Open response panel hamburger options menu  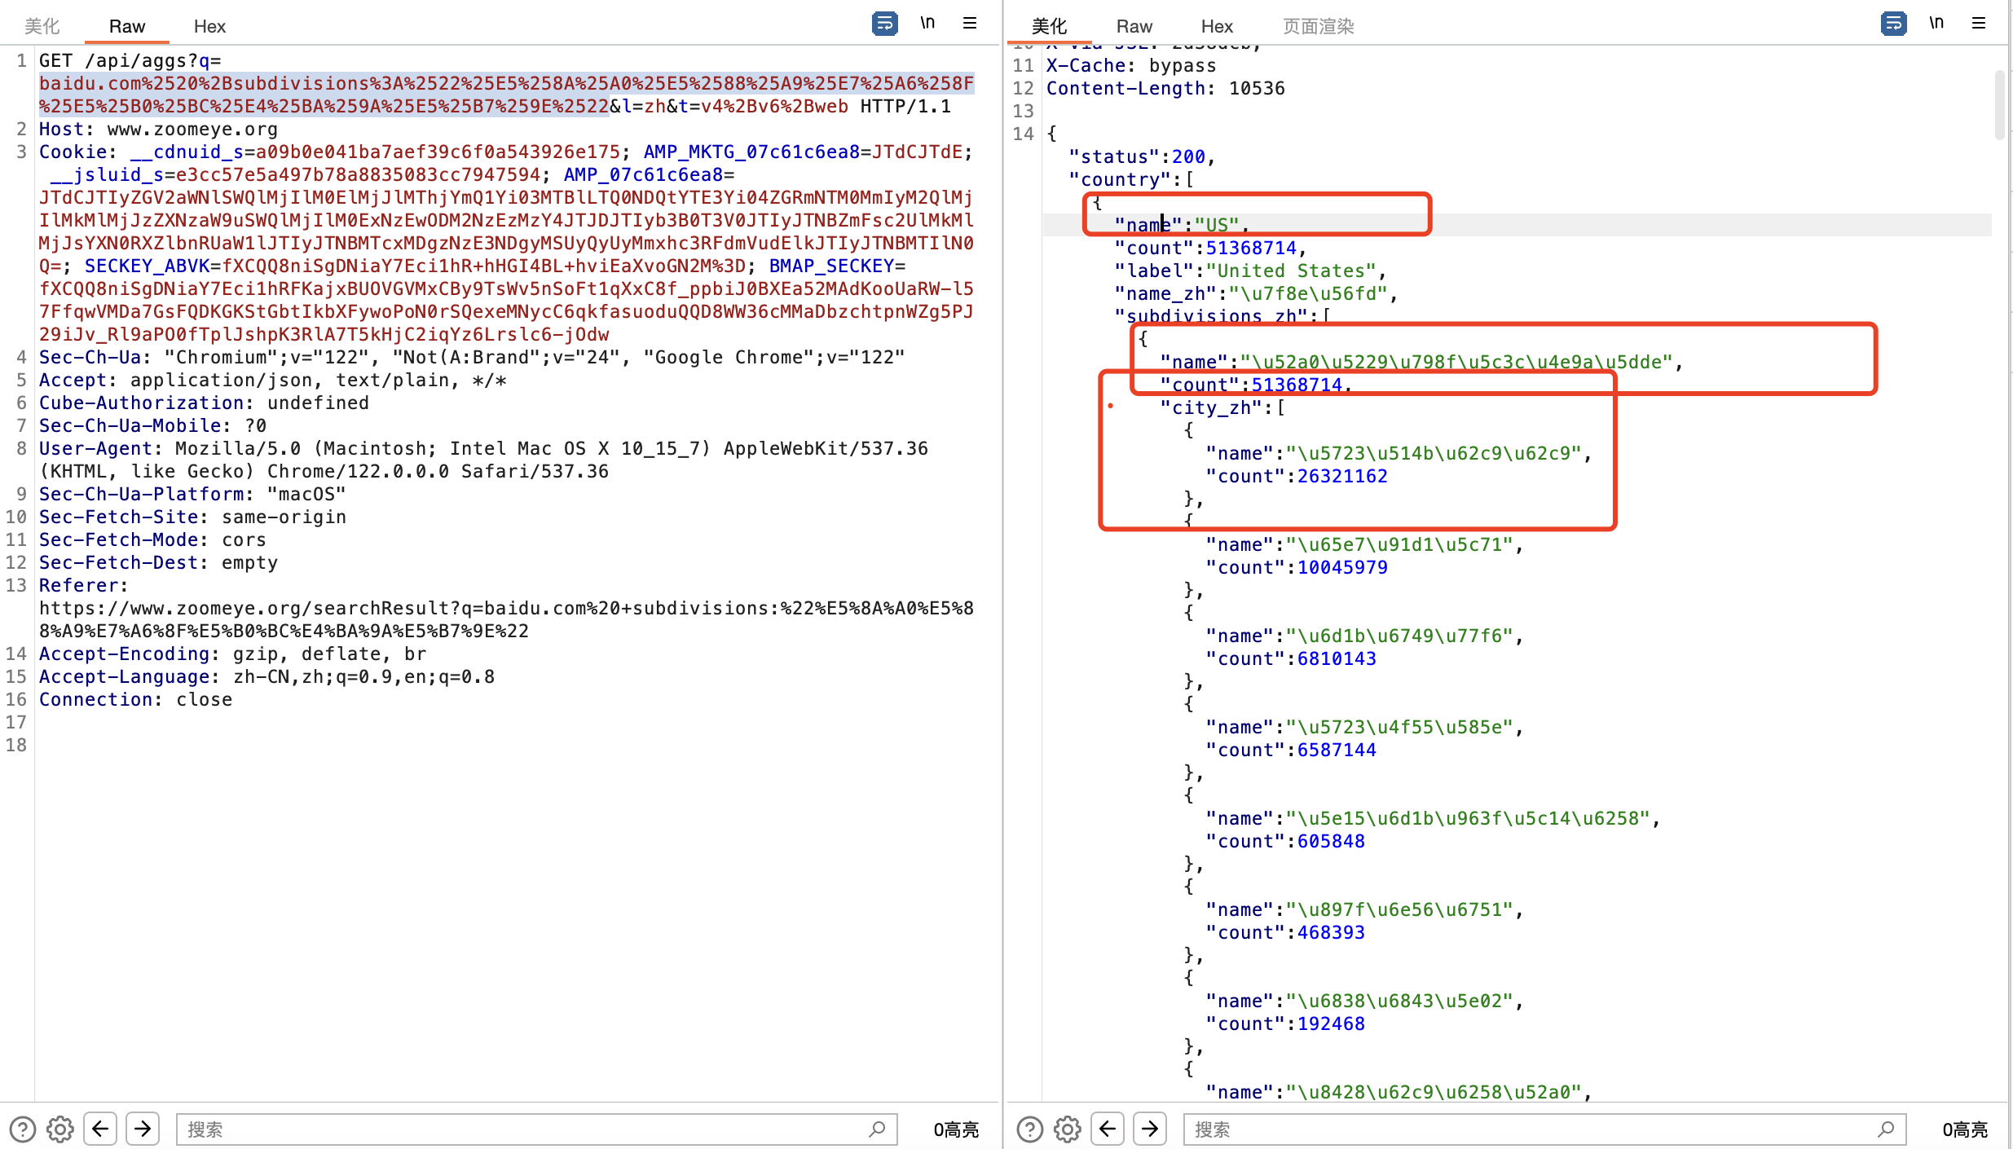[1979, 24]
